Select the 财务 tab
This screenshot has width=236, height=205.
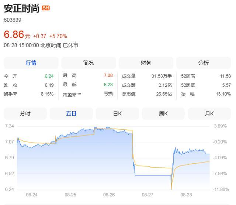(x=146, y=63)
